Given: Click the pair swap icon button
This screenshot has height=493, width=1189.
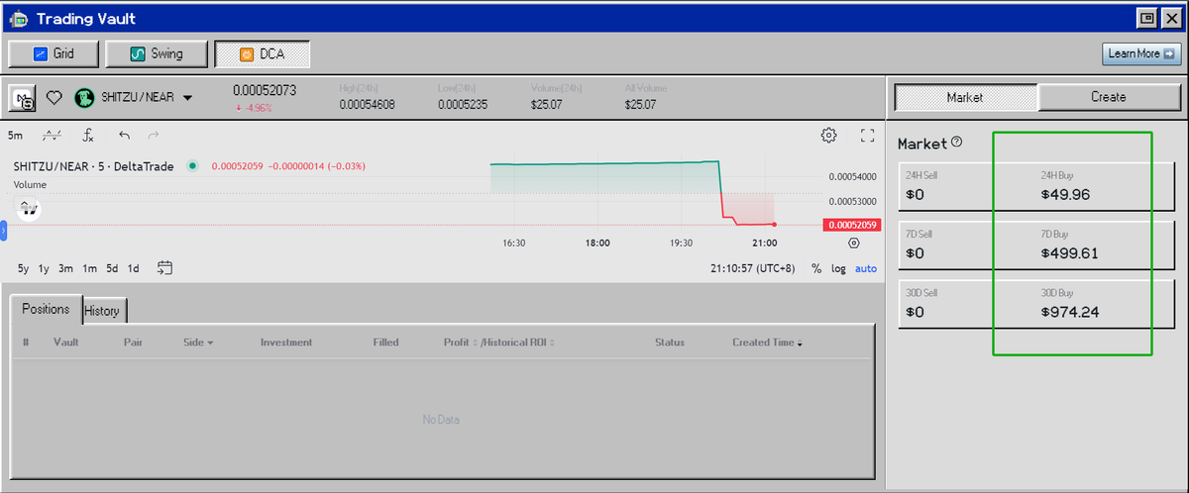Looking at the screenshot, I should pyautogui.click(x=23, y=98).
